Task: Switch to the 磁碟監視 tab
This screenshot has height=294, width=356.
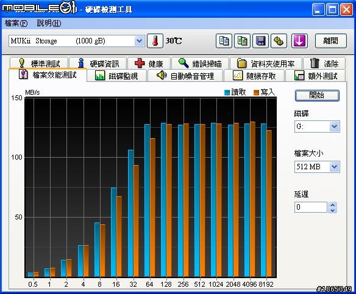Action: click(117, 76)
